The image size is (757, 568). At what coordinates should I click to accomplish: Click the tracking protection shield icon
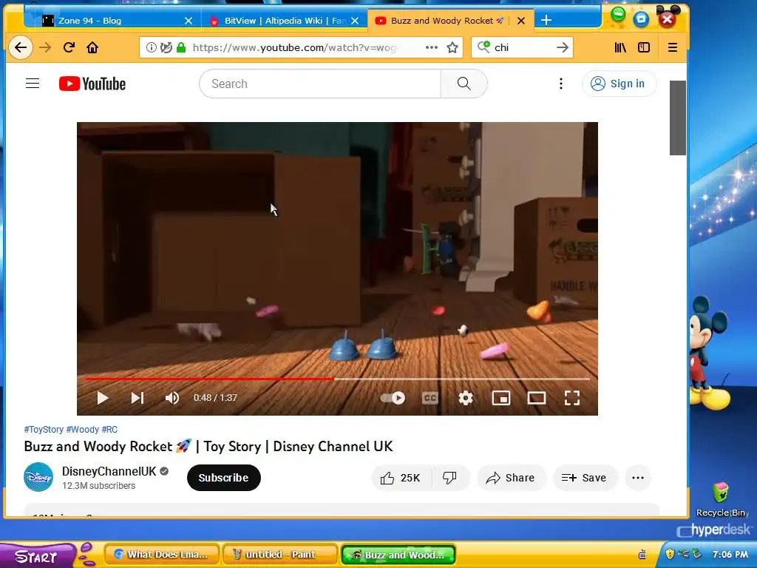(166, 47)
